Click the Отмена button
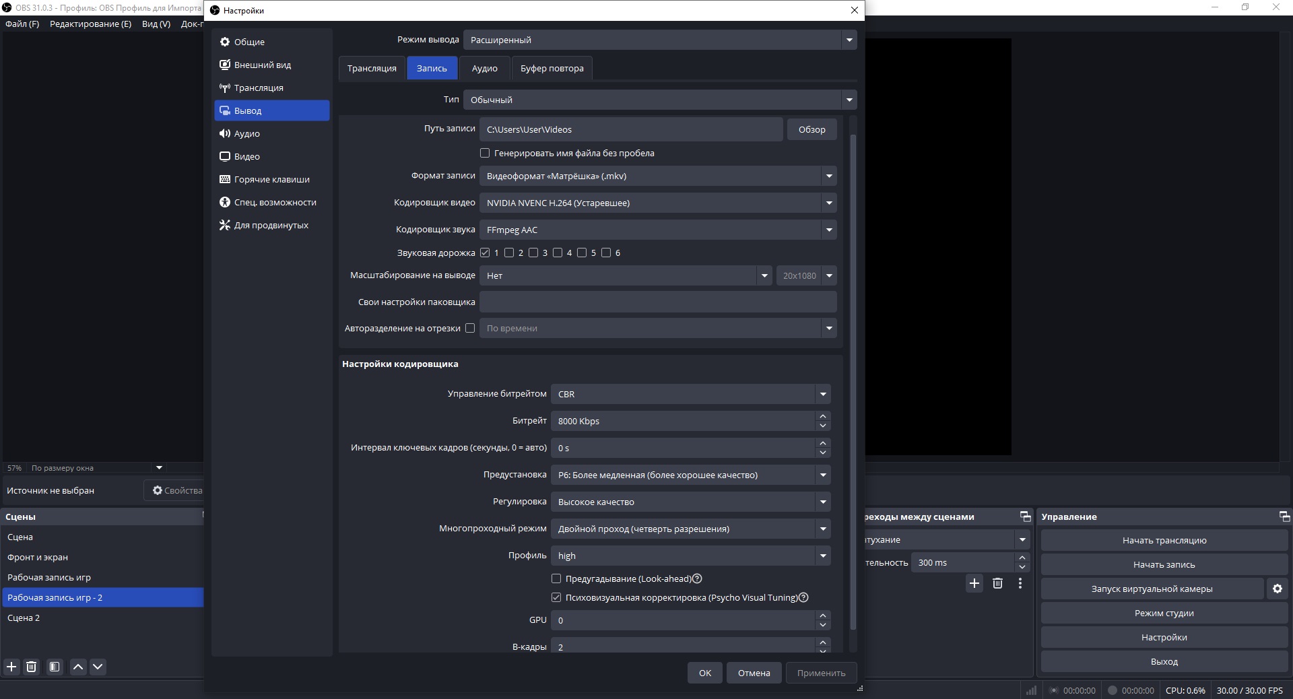The image size is (1293, 699). click(754, 673)
